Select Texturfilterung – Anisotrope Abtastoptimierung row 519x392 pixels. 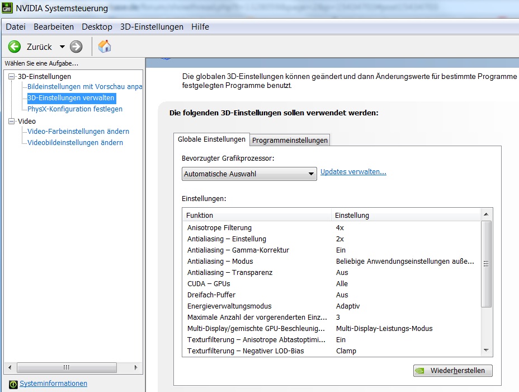point(331,340)
